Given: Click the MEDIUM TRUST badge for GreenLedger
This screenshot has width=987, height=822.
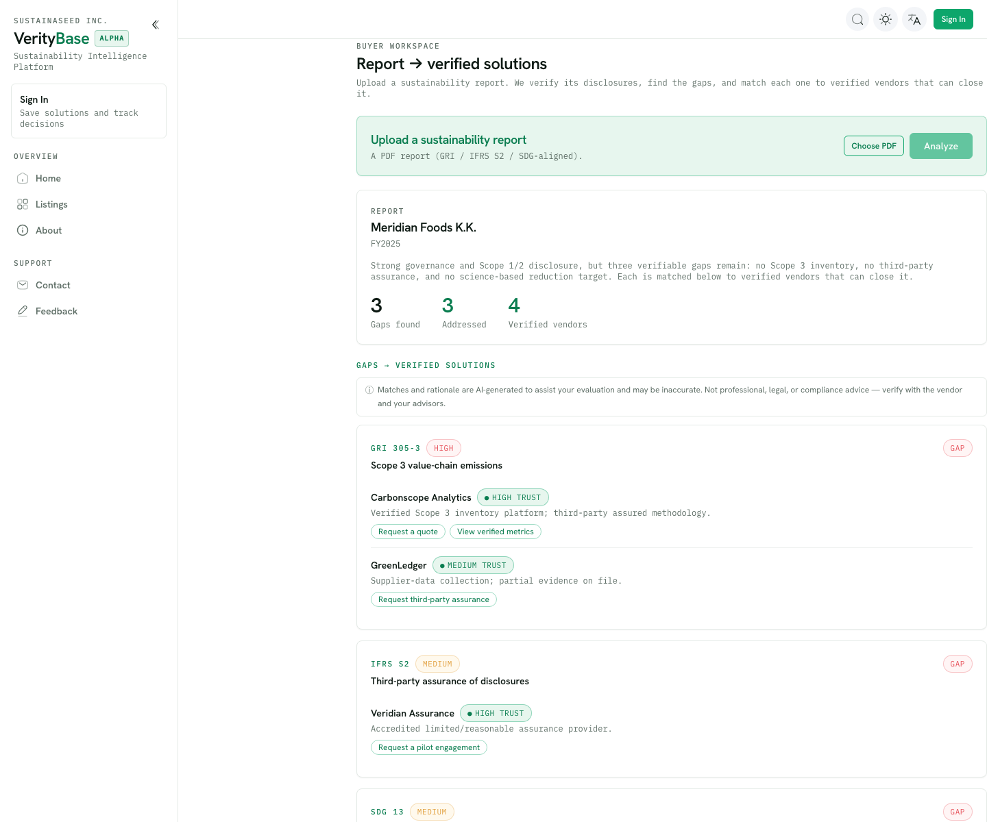Looking at the screenshot, I should [x=473, y=565].
